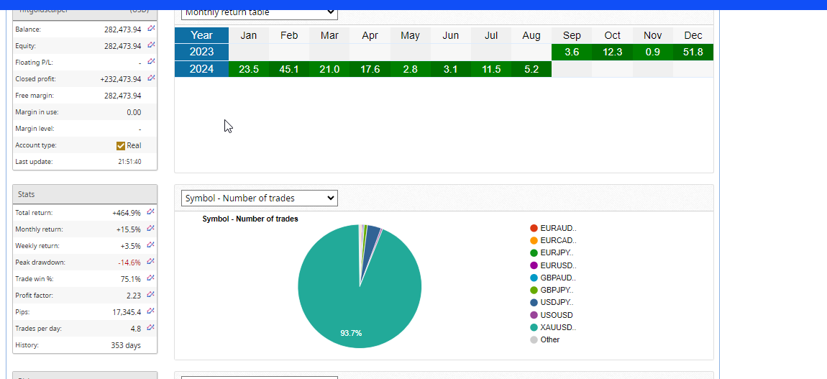Open the chart icon next to Equity
The width and height of the screenshot is (827, 379).
click(151, 45)
